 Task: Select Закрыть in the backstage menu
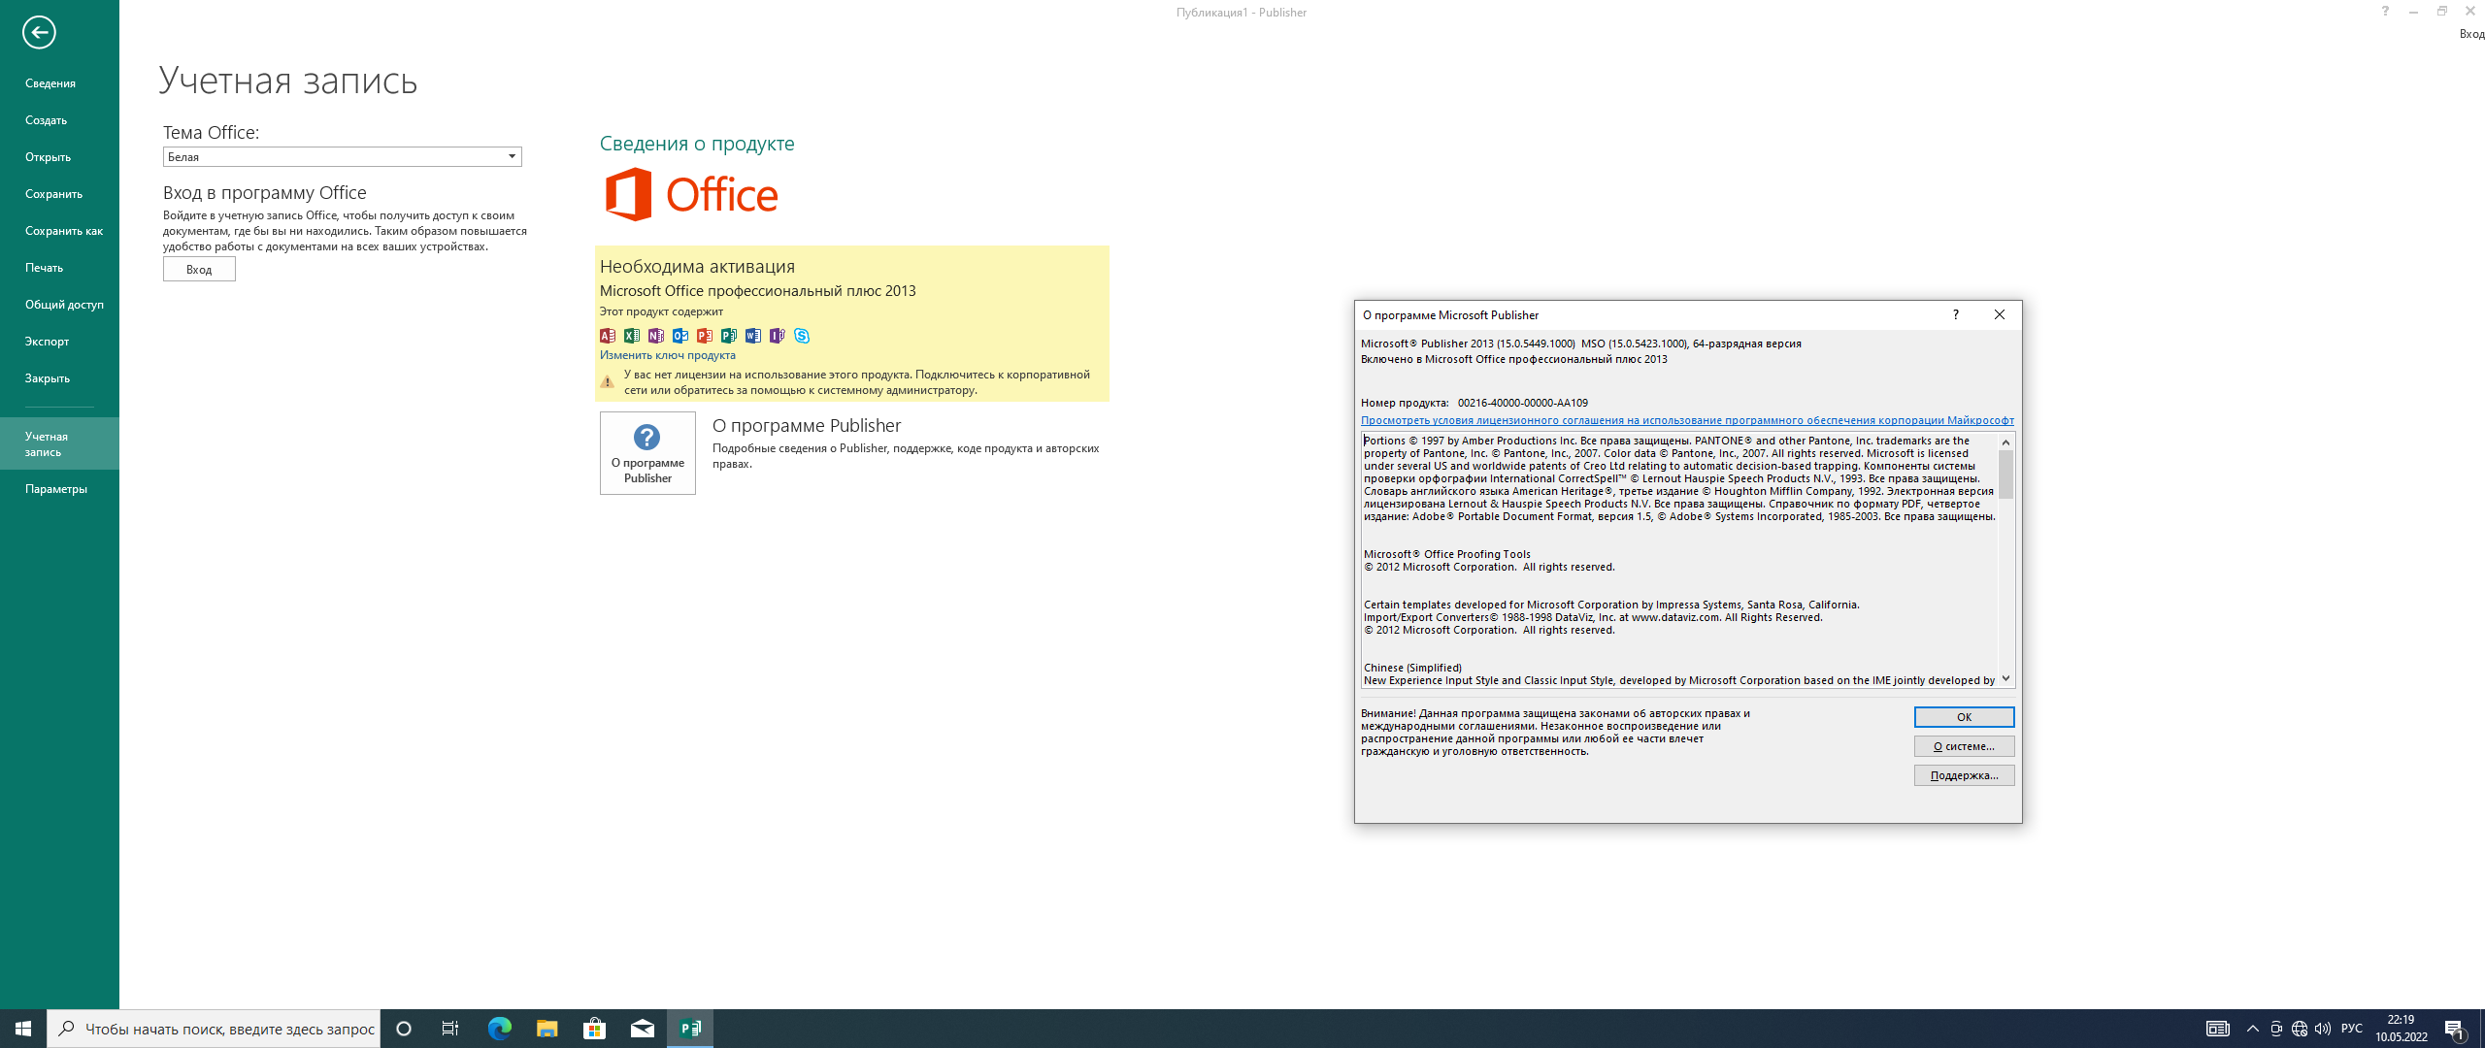(x=59, y=378)
